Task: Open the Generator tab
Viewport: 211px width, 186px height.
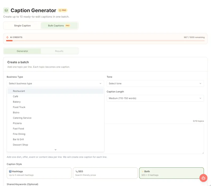Action: 22,51
